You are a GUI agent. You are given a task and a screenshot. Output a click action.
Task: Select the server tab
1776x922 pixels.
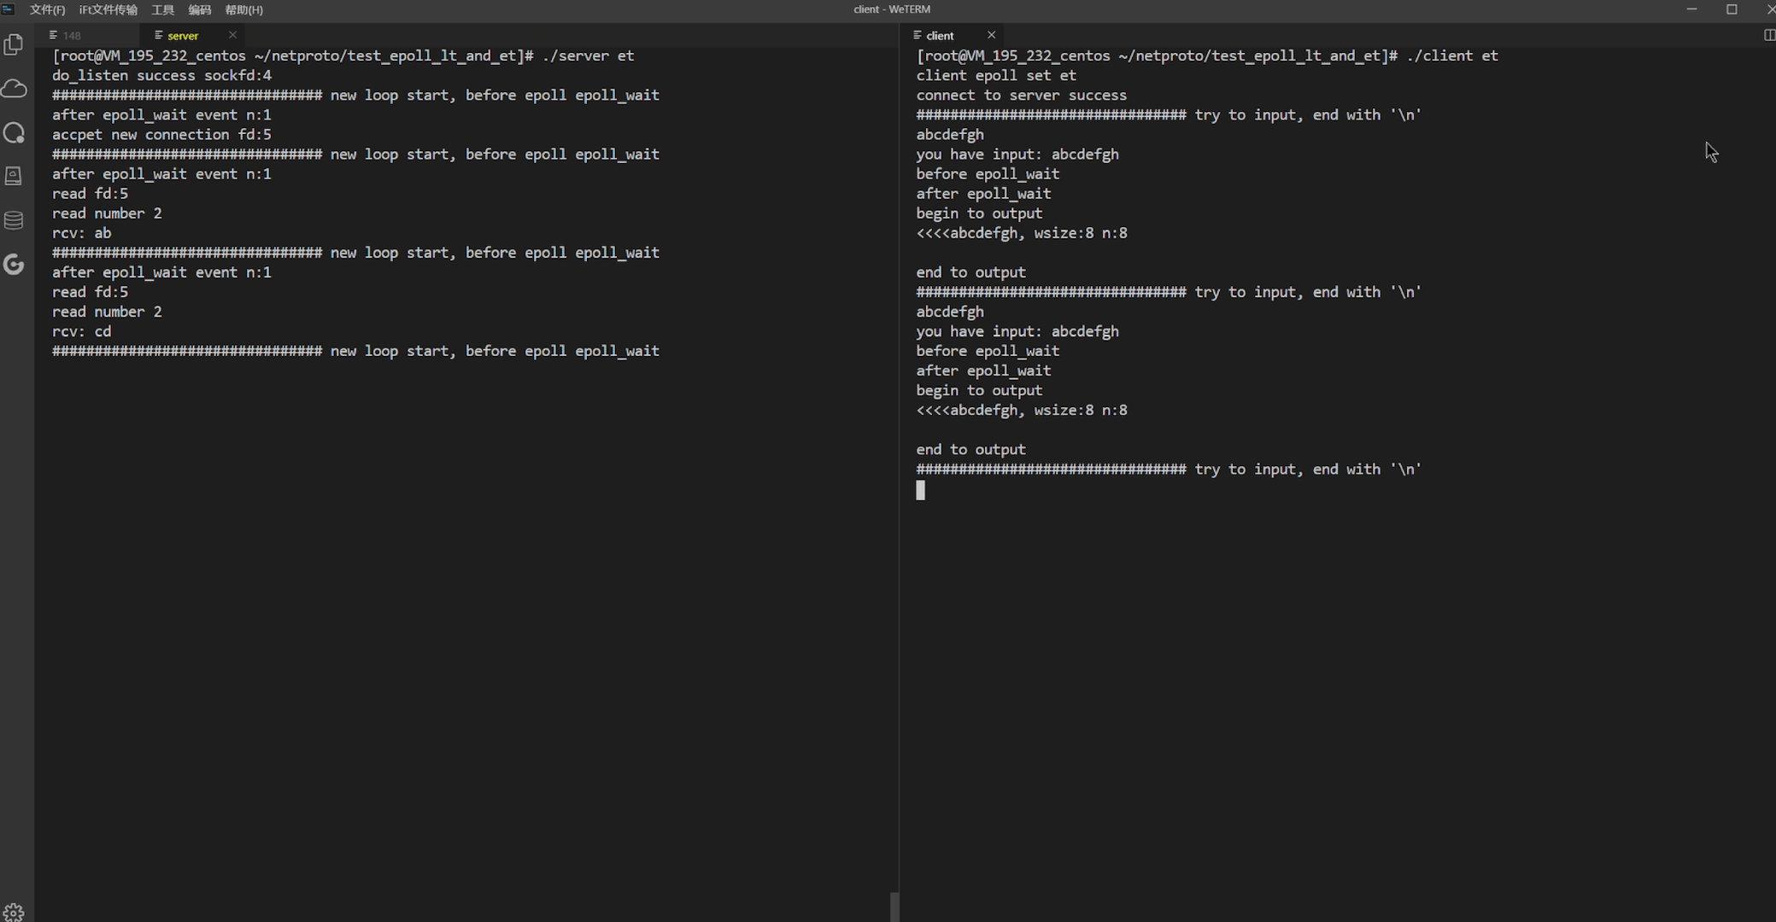192,35
